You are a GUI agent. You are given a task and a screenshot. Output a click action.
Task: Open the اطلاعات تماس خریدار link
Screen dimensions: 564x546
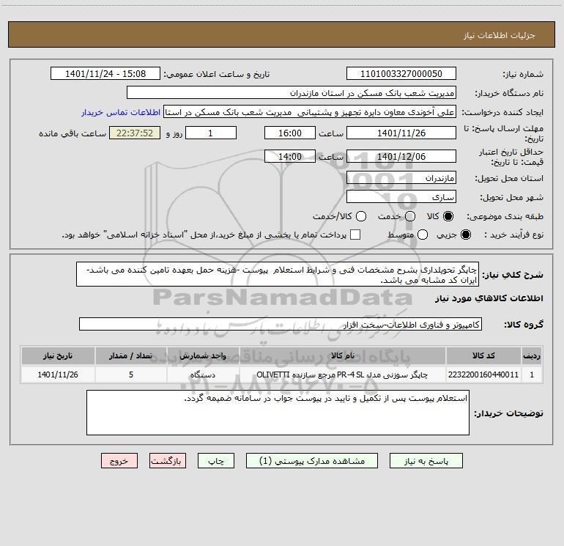(x=121, y=112)
